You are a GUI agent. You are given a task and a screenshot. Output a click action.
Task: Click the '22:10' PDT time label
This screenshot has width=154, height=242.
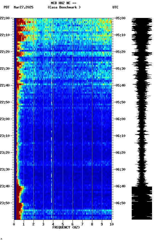(5, 35)
